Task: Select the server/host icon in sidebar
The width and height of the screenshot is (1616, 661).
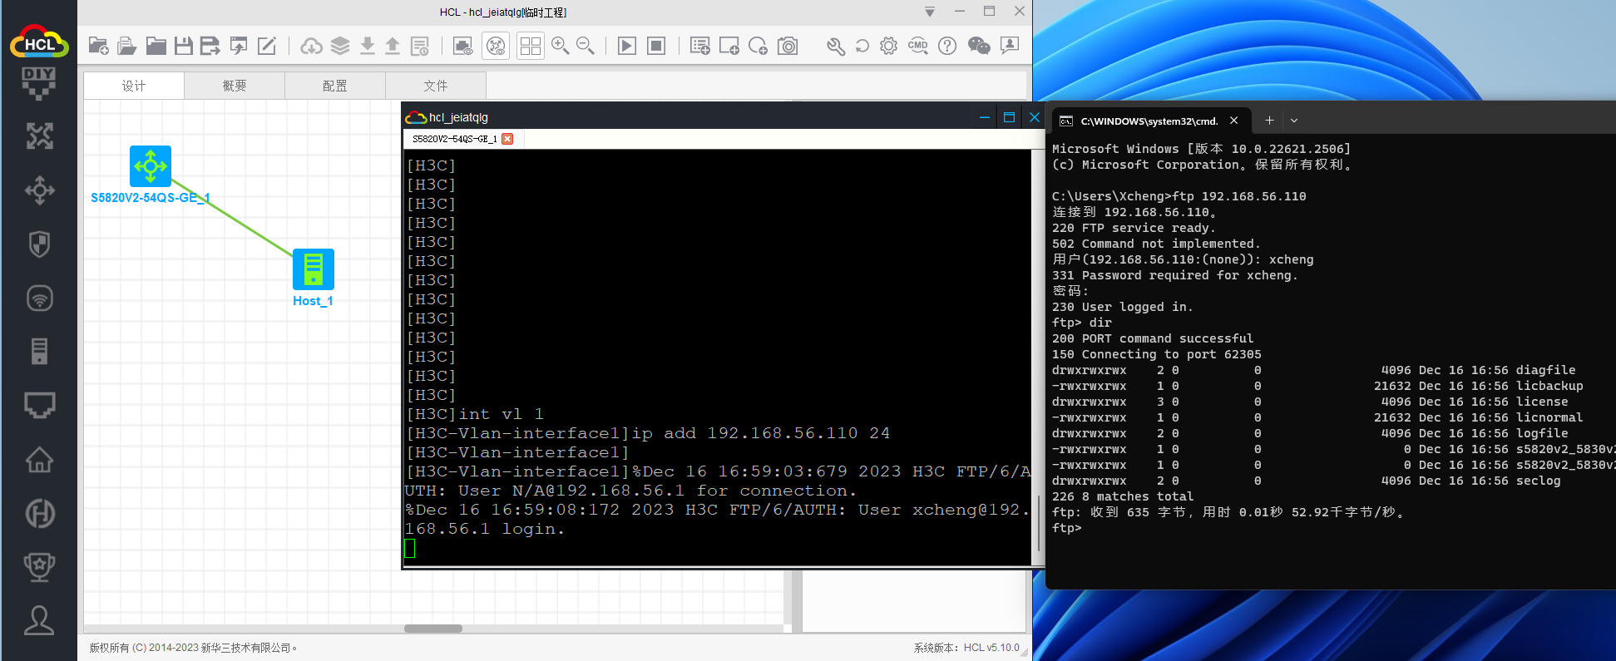Action: pyautogui.click(x=39, y=351)
